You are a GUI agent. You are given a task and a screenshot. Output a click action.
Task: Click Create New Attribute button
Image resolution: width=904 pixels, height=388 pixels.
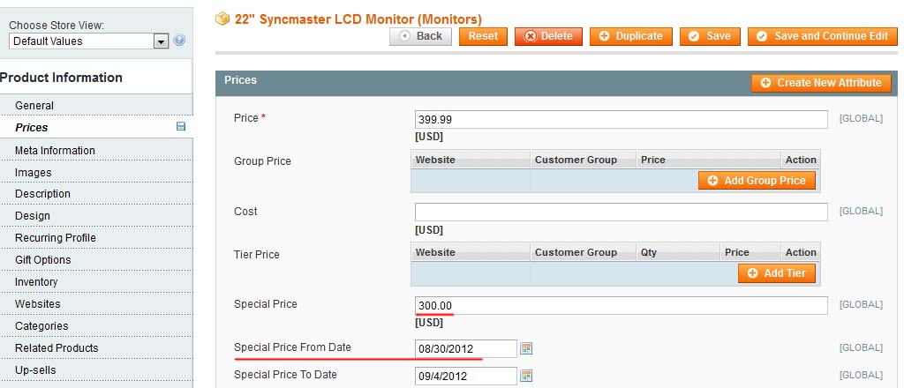tap(821, 83)
